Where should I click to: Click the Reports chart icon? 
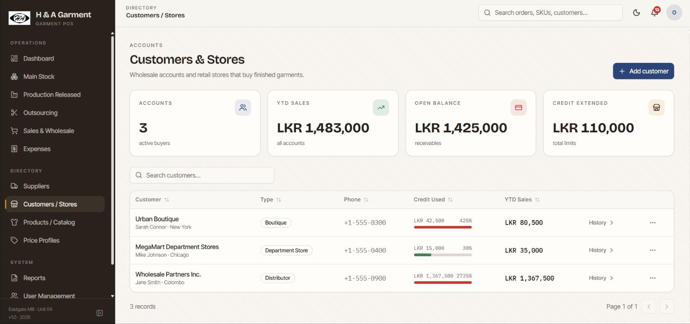coord(14,278)
